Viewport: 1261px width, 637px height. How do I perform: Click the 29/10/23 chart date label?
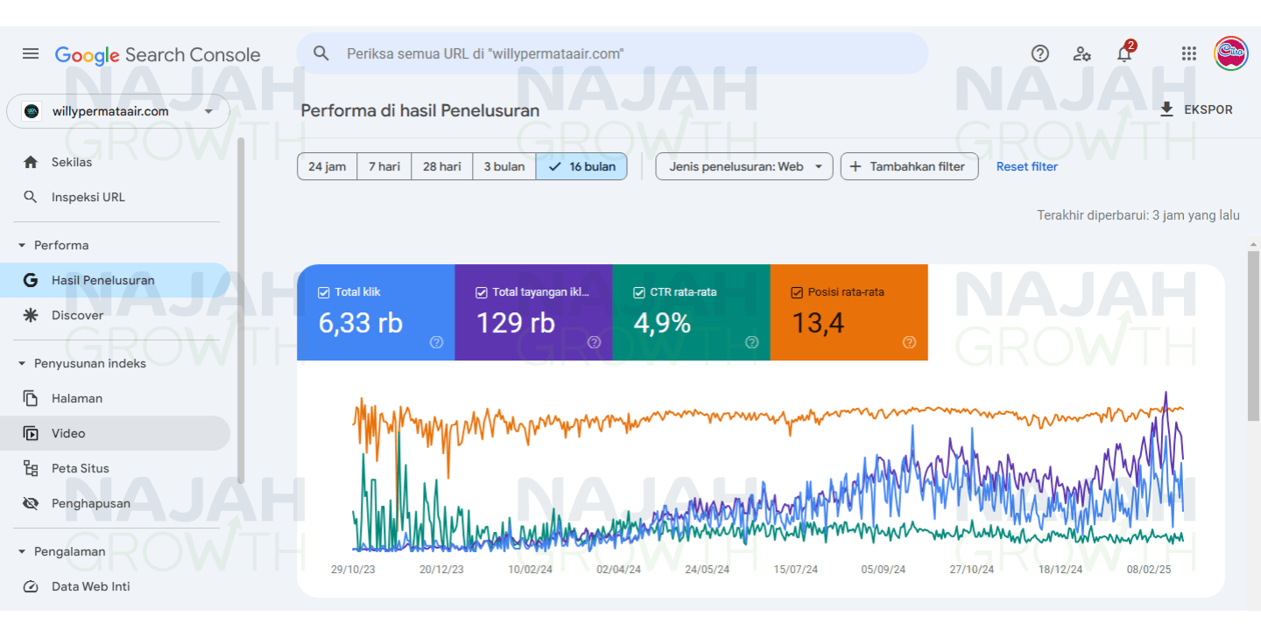click(x=353, y=570)
